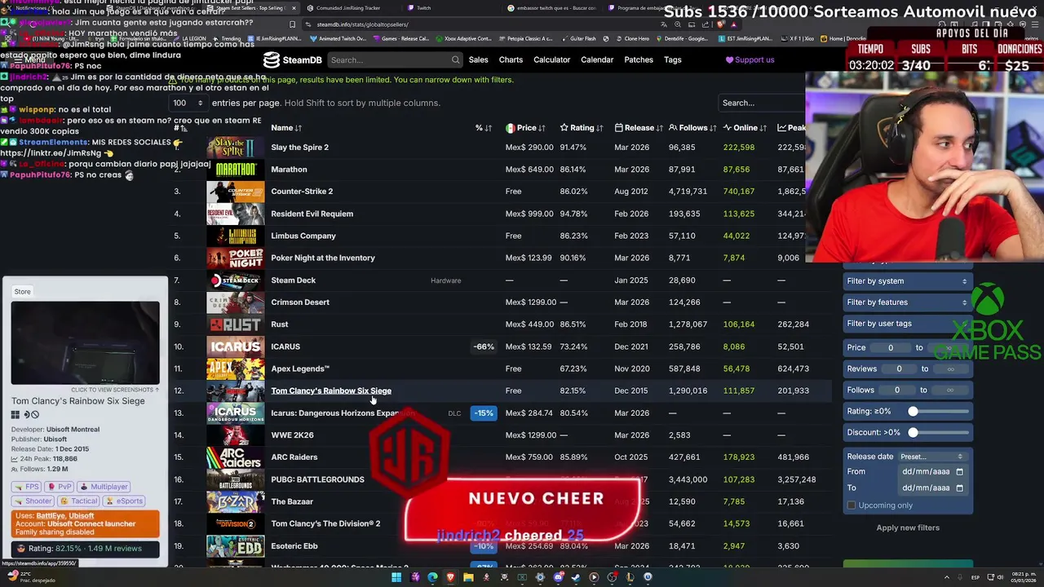Image resolution: width=1044 pixels, height=587 pixels.
Task: Switch to the Twitch browser tab
Action: tap(423, 8)
